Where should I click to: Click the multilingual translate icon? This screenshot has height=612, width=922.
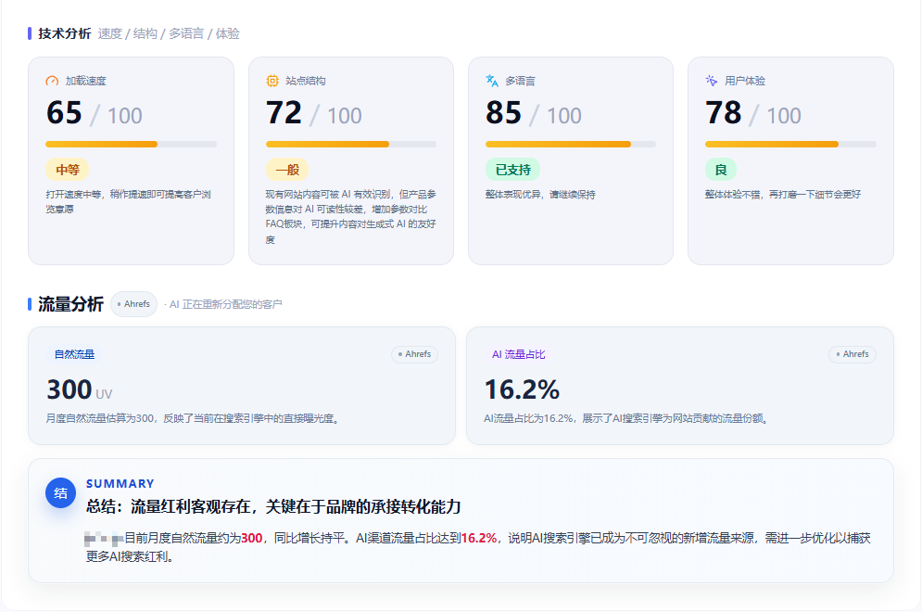coord(491,81)
